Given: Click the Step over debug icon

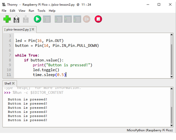Looking at the screenshot, I should (x=58, y=19).
